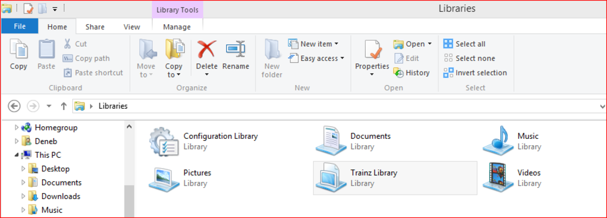Image resolution: width=607 pixels, height=218 pixels.
Task: Switch to the View ribbon tab
Action: 132,27
